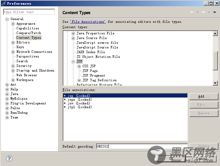Open the blue view menu triangle
This screenshot has height=166, width=220.
pyautogui.click(x=215, y=12)
